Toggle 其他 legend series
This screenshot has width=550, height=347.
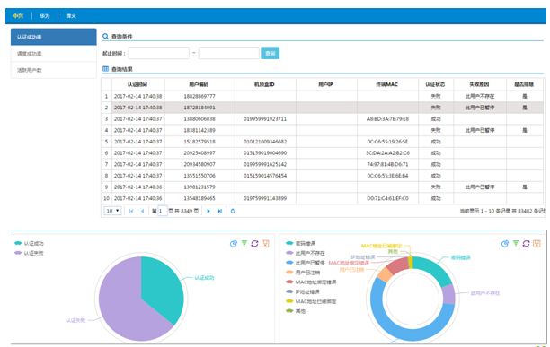pyautogui.click(x=296, y=311)
